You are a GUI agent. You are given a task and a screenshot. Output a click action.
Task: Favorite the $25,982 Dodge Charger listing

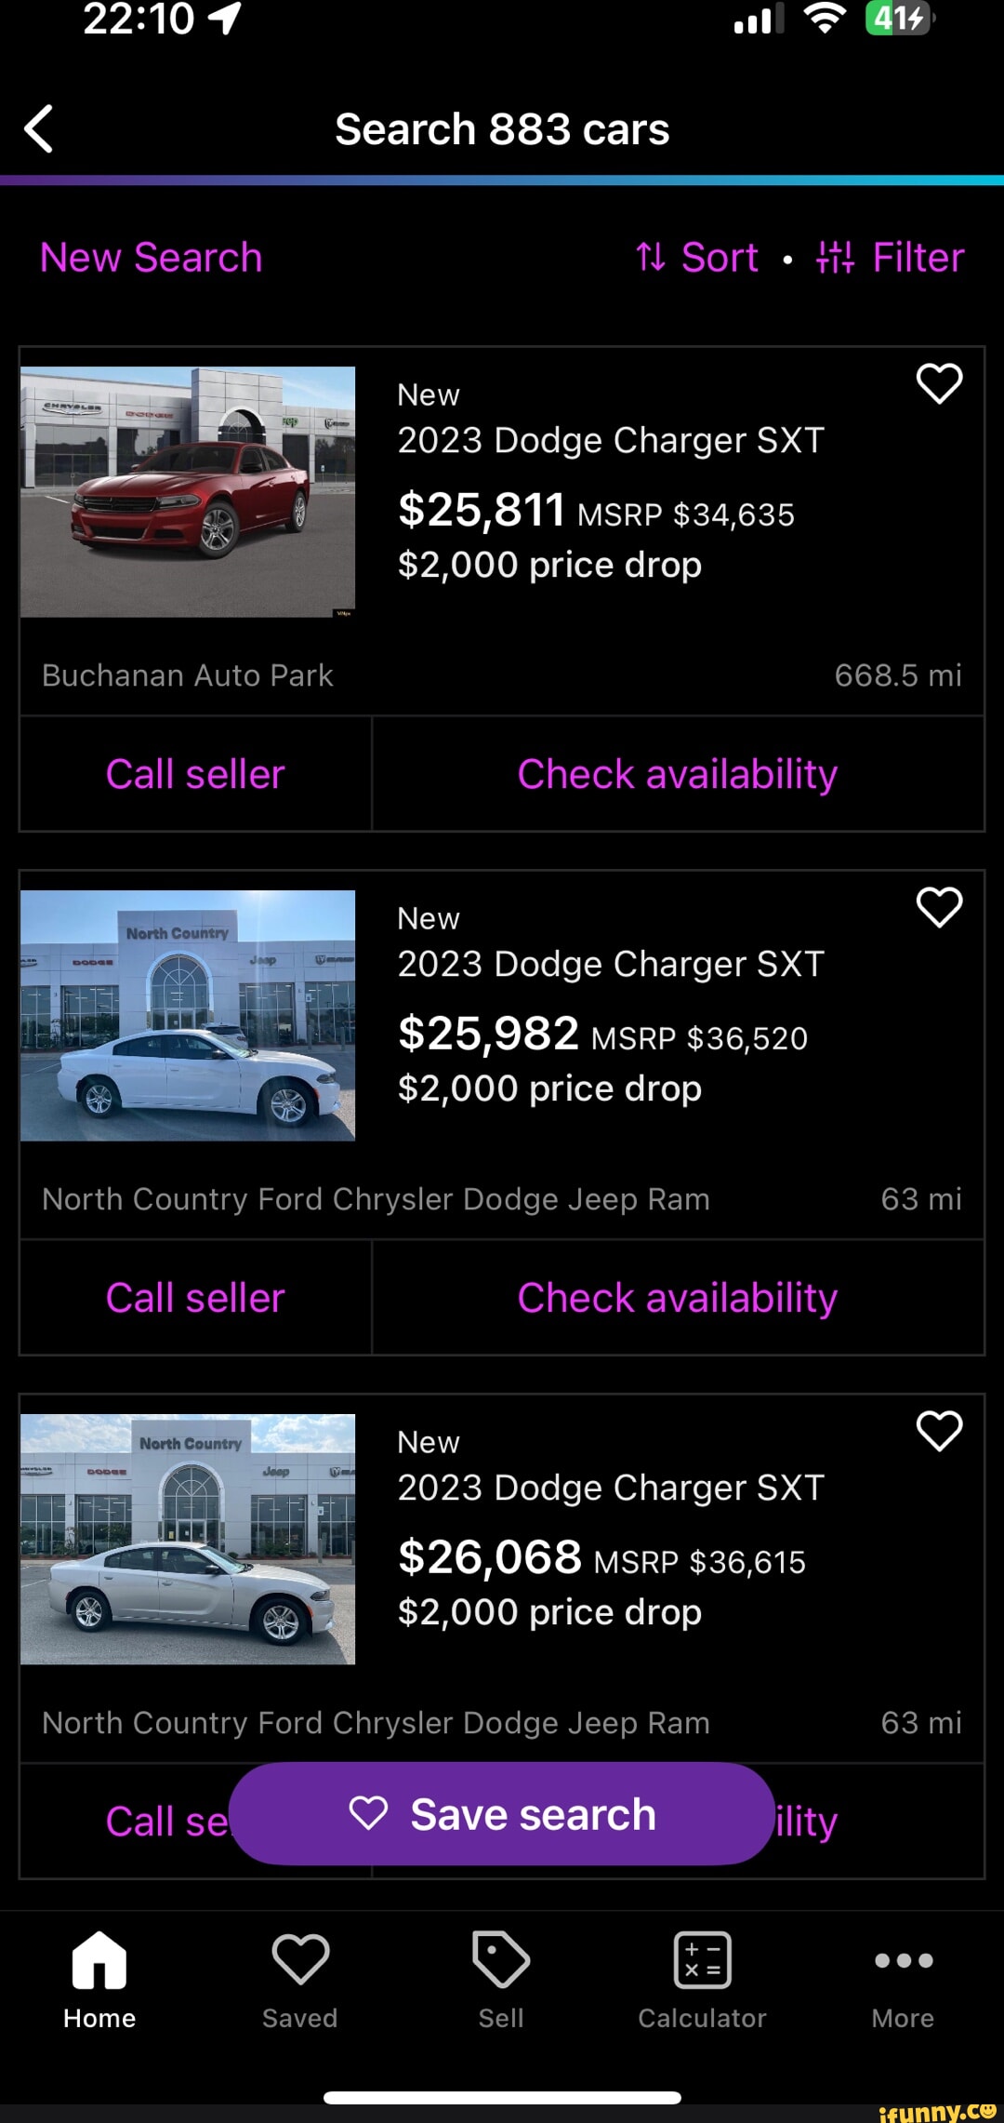939,907
